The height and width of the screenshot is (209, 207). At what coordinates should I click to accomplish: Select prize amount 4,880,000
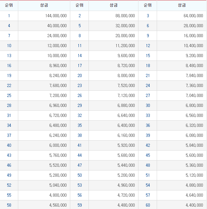[194, 185]
